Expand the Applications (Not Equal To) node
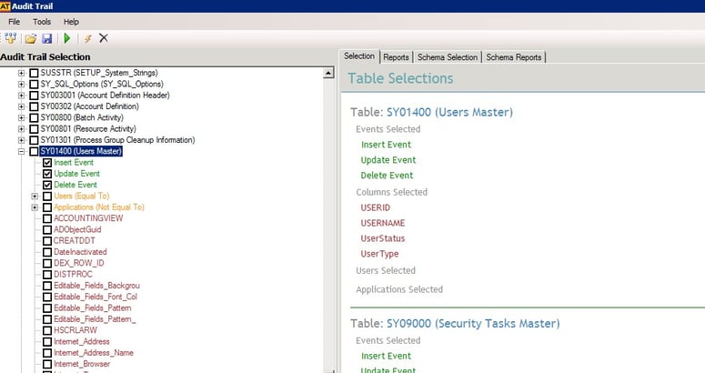The width and height of the screenshot is (705, 373). click(x=35, y=207)
